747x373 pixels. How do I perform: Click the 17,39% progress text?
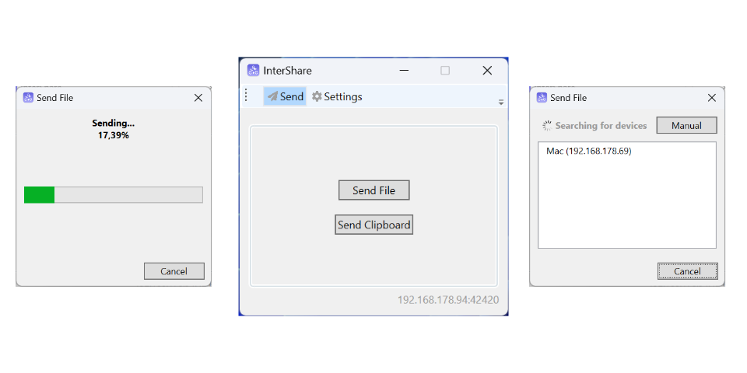click(114, 135)
